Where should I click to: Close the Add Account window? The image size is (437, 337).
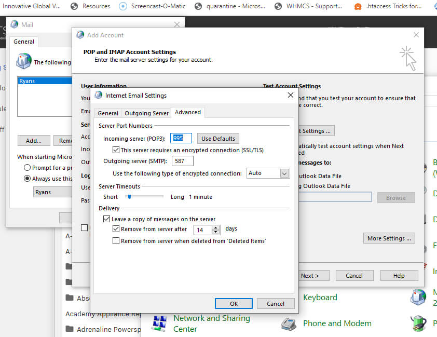[416, 35]
